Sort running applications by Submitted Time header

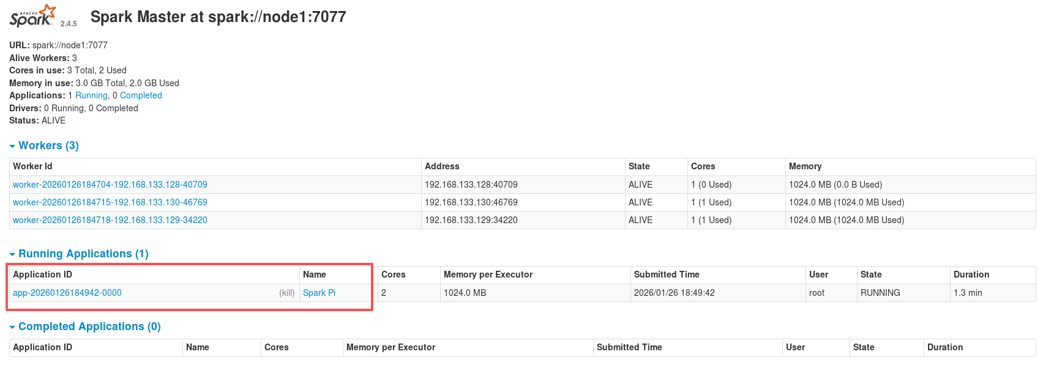(667, 274)
